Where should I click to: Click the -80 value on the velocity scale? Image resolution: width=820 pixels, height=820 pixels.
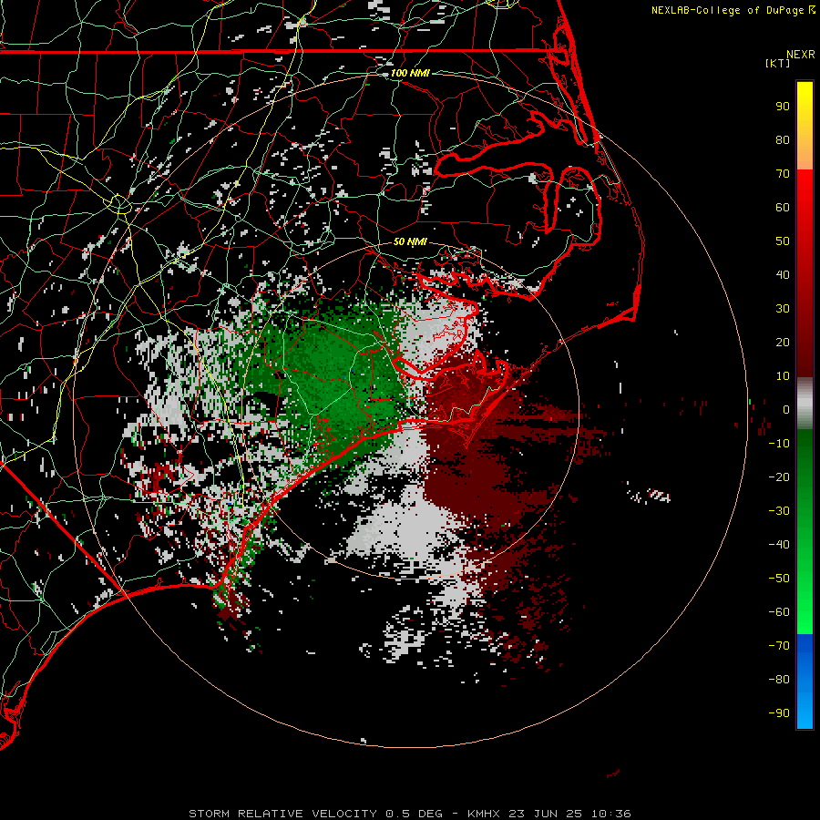(779, 680)
